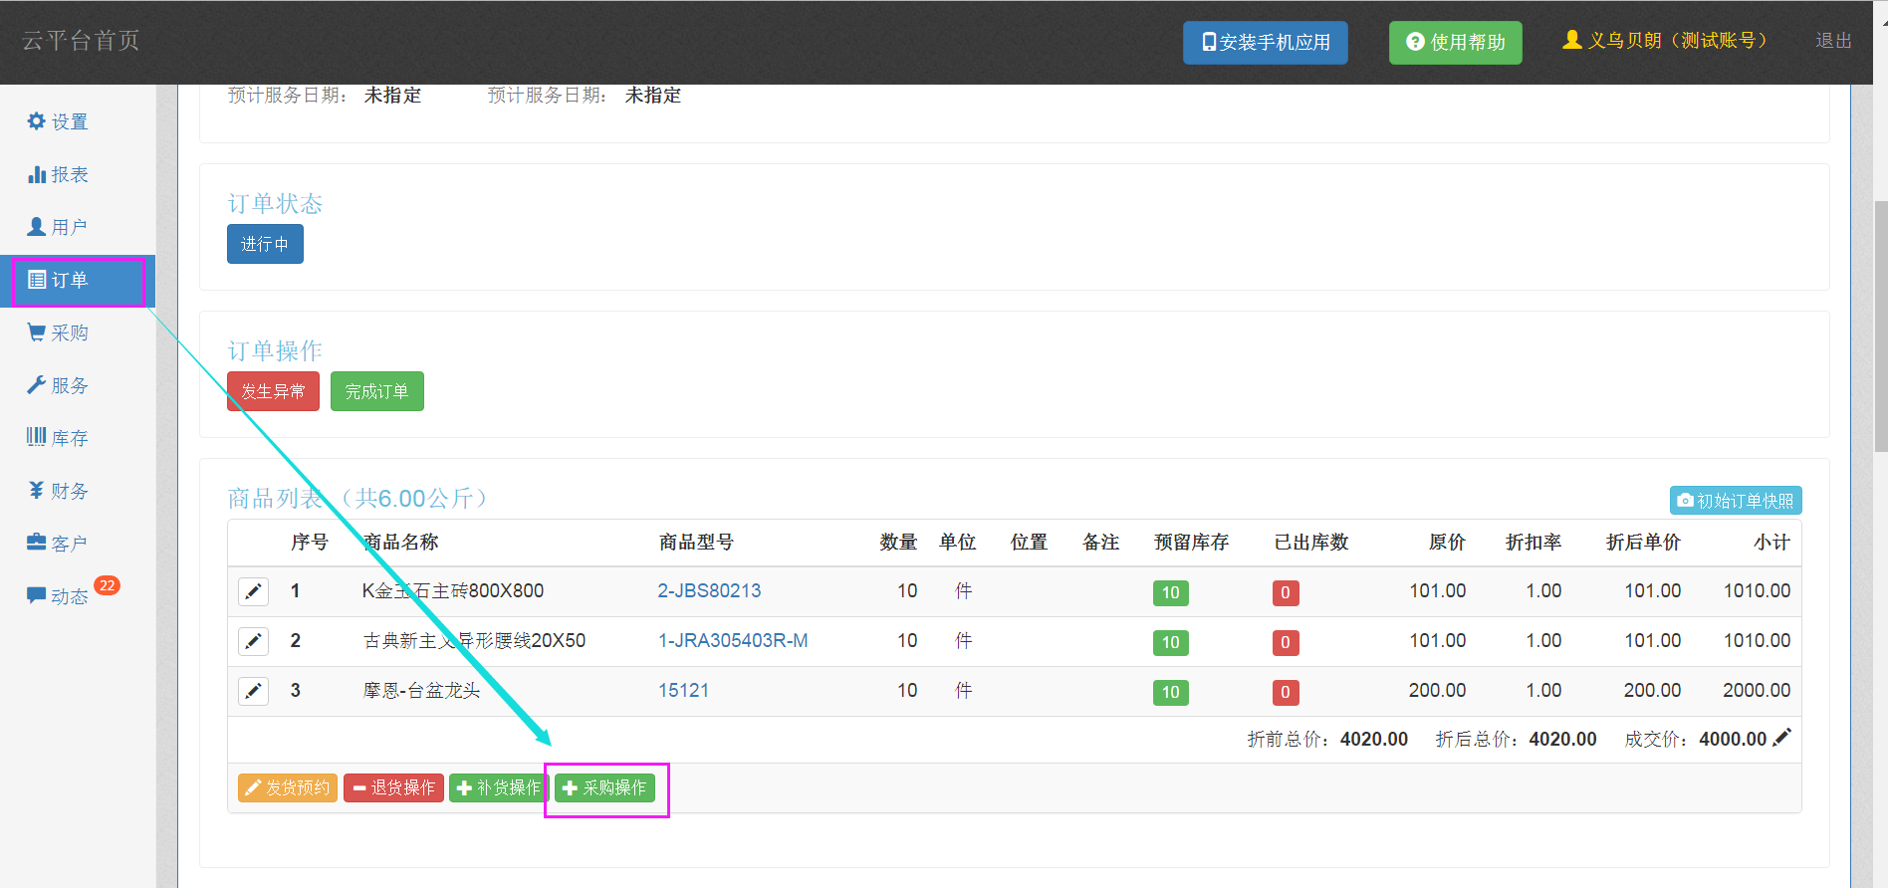Click 退出 to log out

(x=1833, y=41)
